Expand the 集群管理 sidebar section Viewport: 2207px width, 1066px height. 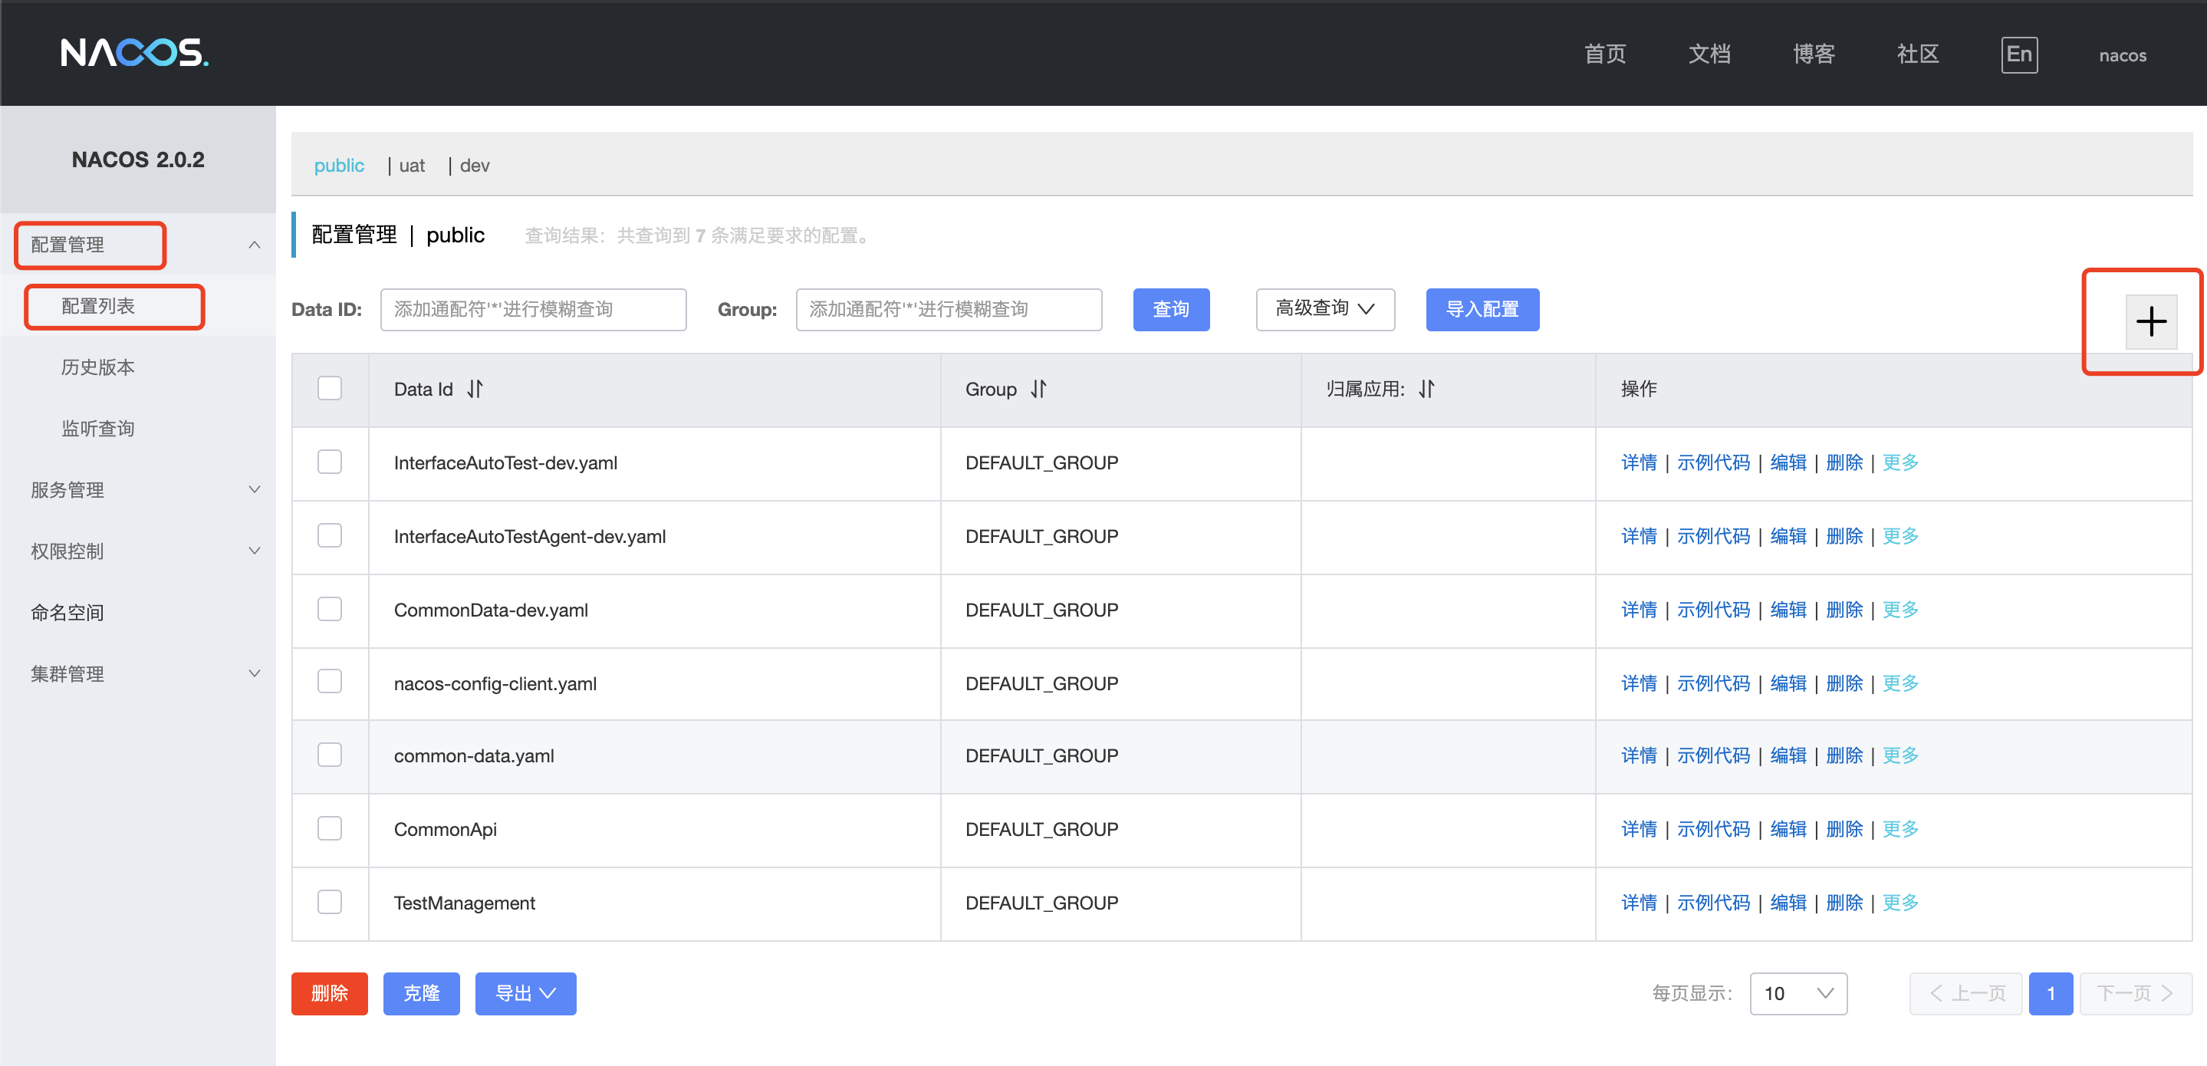point(255,673)
